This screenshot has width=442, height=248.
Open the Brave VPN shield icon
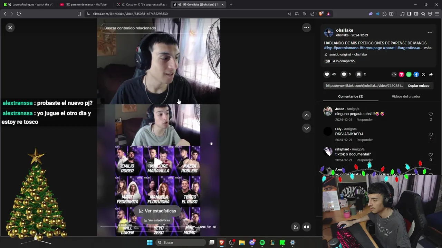click(x=430, y=14)
